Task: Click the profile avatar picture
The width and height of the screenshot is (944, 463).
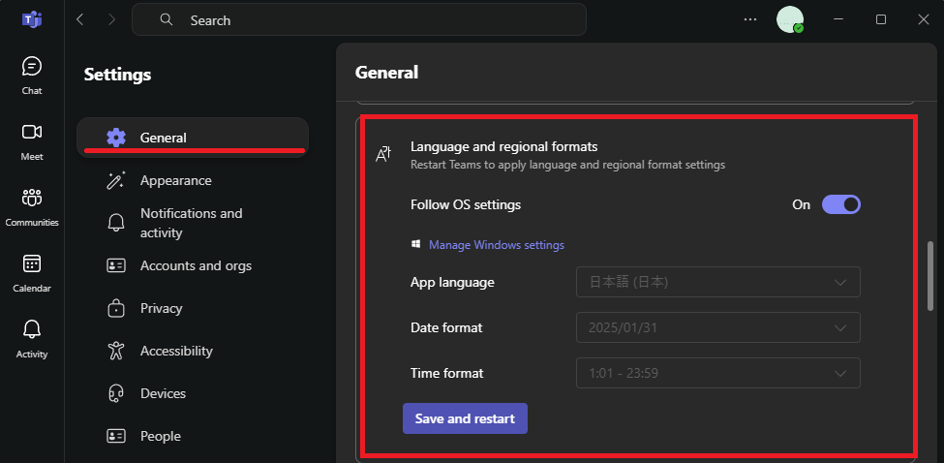Action: (790, 19)
